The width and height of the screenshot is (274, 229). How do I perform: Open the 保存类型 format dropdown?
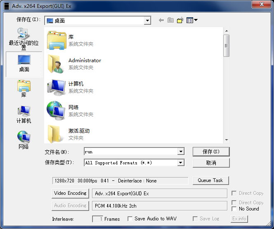click(180, 163)
